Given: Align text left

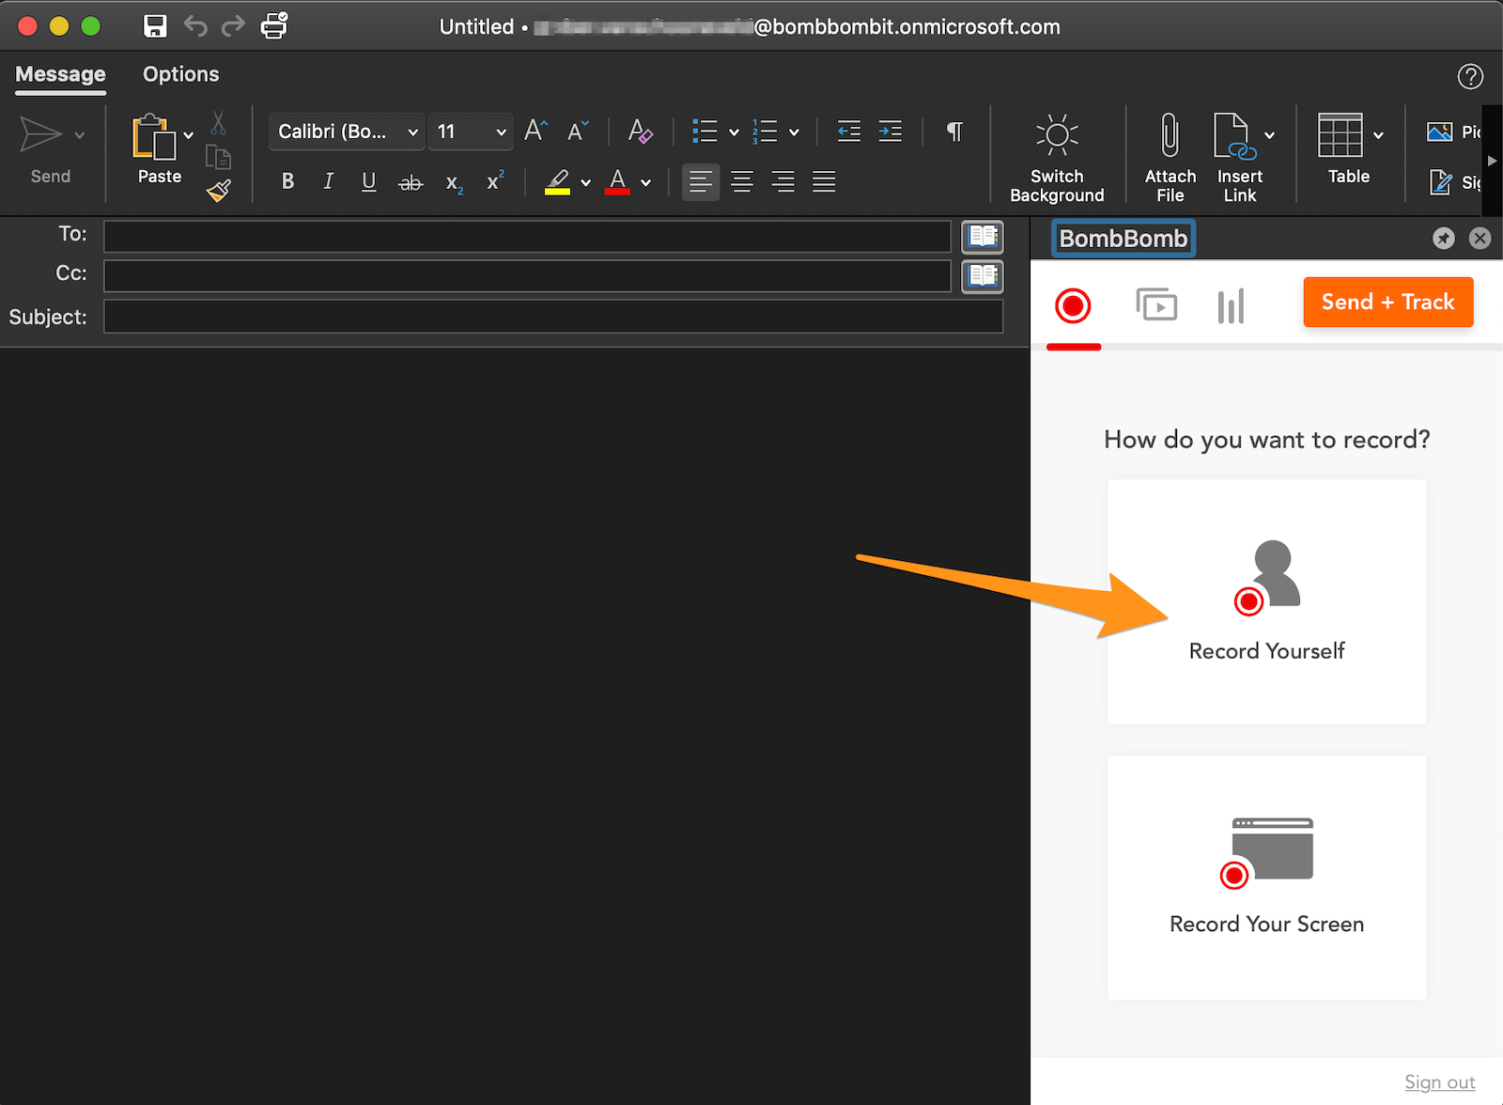Looking at the screenshot, I should pyautogui.click(x=700, y=181).
